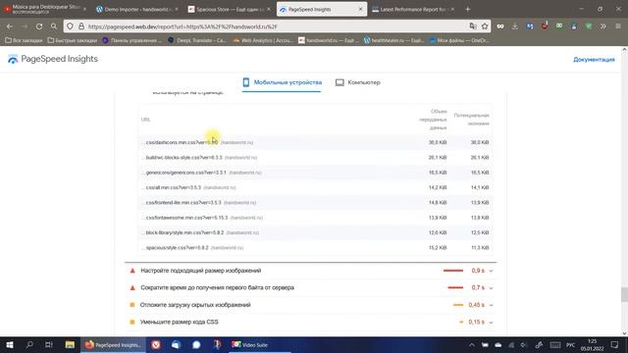Show more toolbar tools with the double chevron

point(603,26)
